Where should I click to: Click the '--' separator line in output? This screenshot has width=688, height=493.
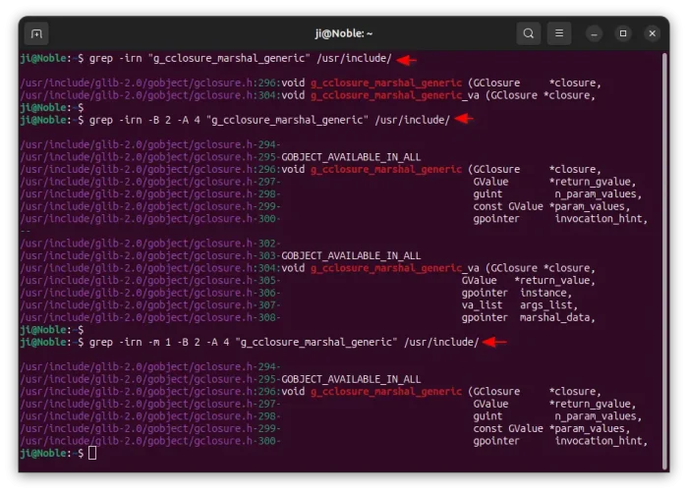click(26, 231)
